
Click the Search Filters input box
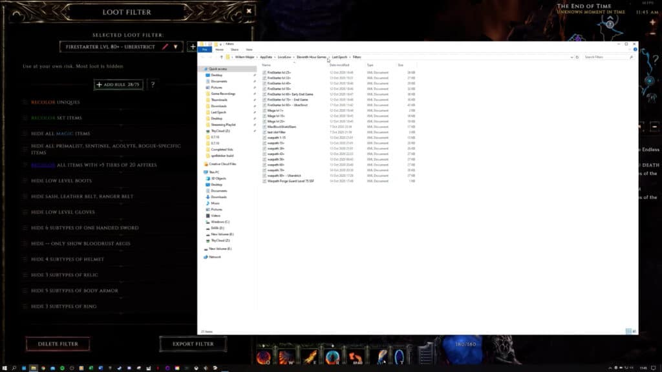coord(608,57)
